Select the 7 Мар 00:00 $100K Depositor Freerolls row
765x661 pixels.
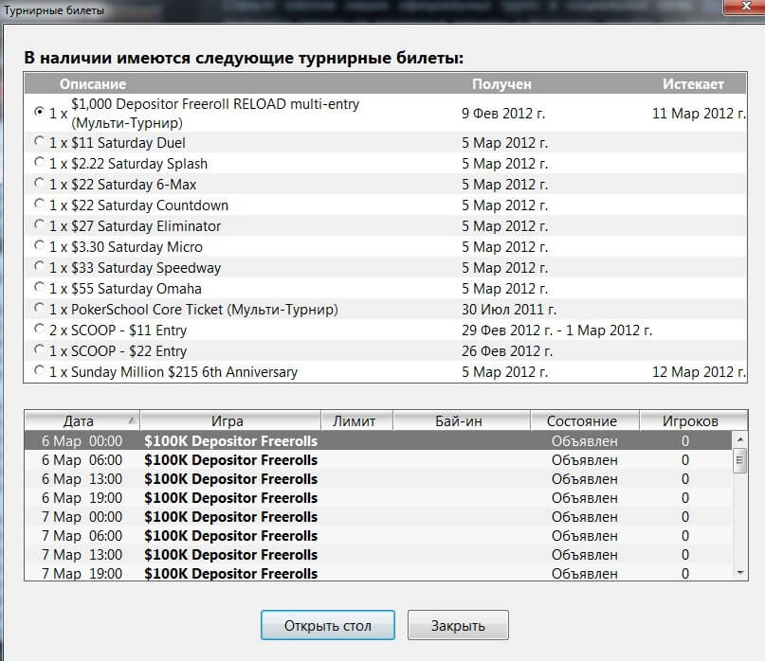click(378, 517)
